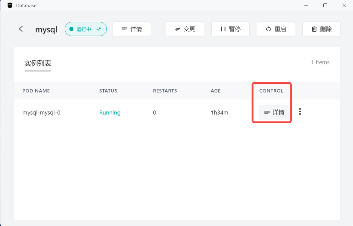Open 详情 in the CONTROL column

pos(274,112)
